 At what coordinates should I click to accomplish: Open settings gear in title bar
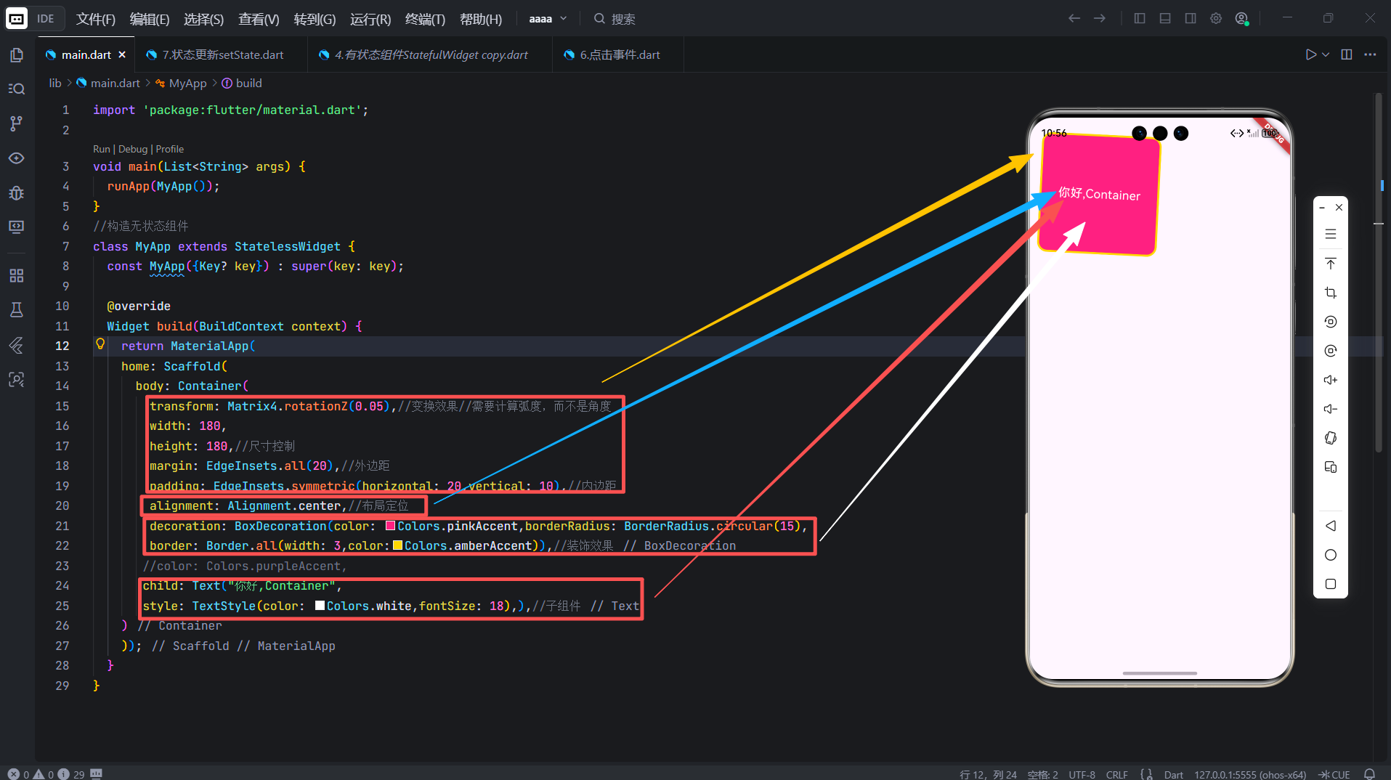(1216, 18)
